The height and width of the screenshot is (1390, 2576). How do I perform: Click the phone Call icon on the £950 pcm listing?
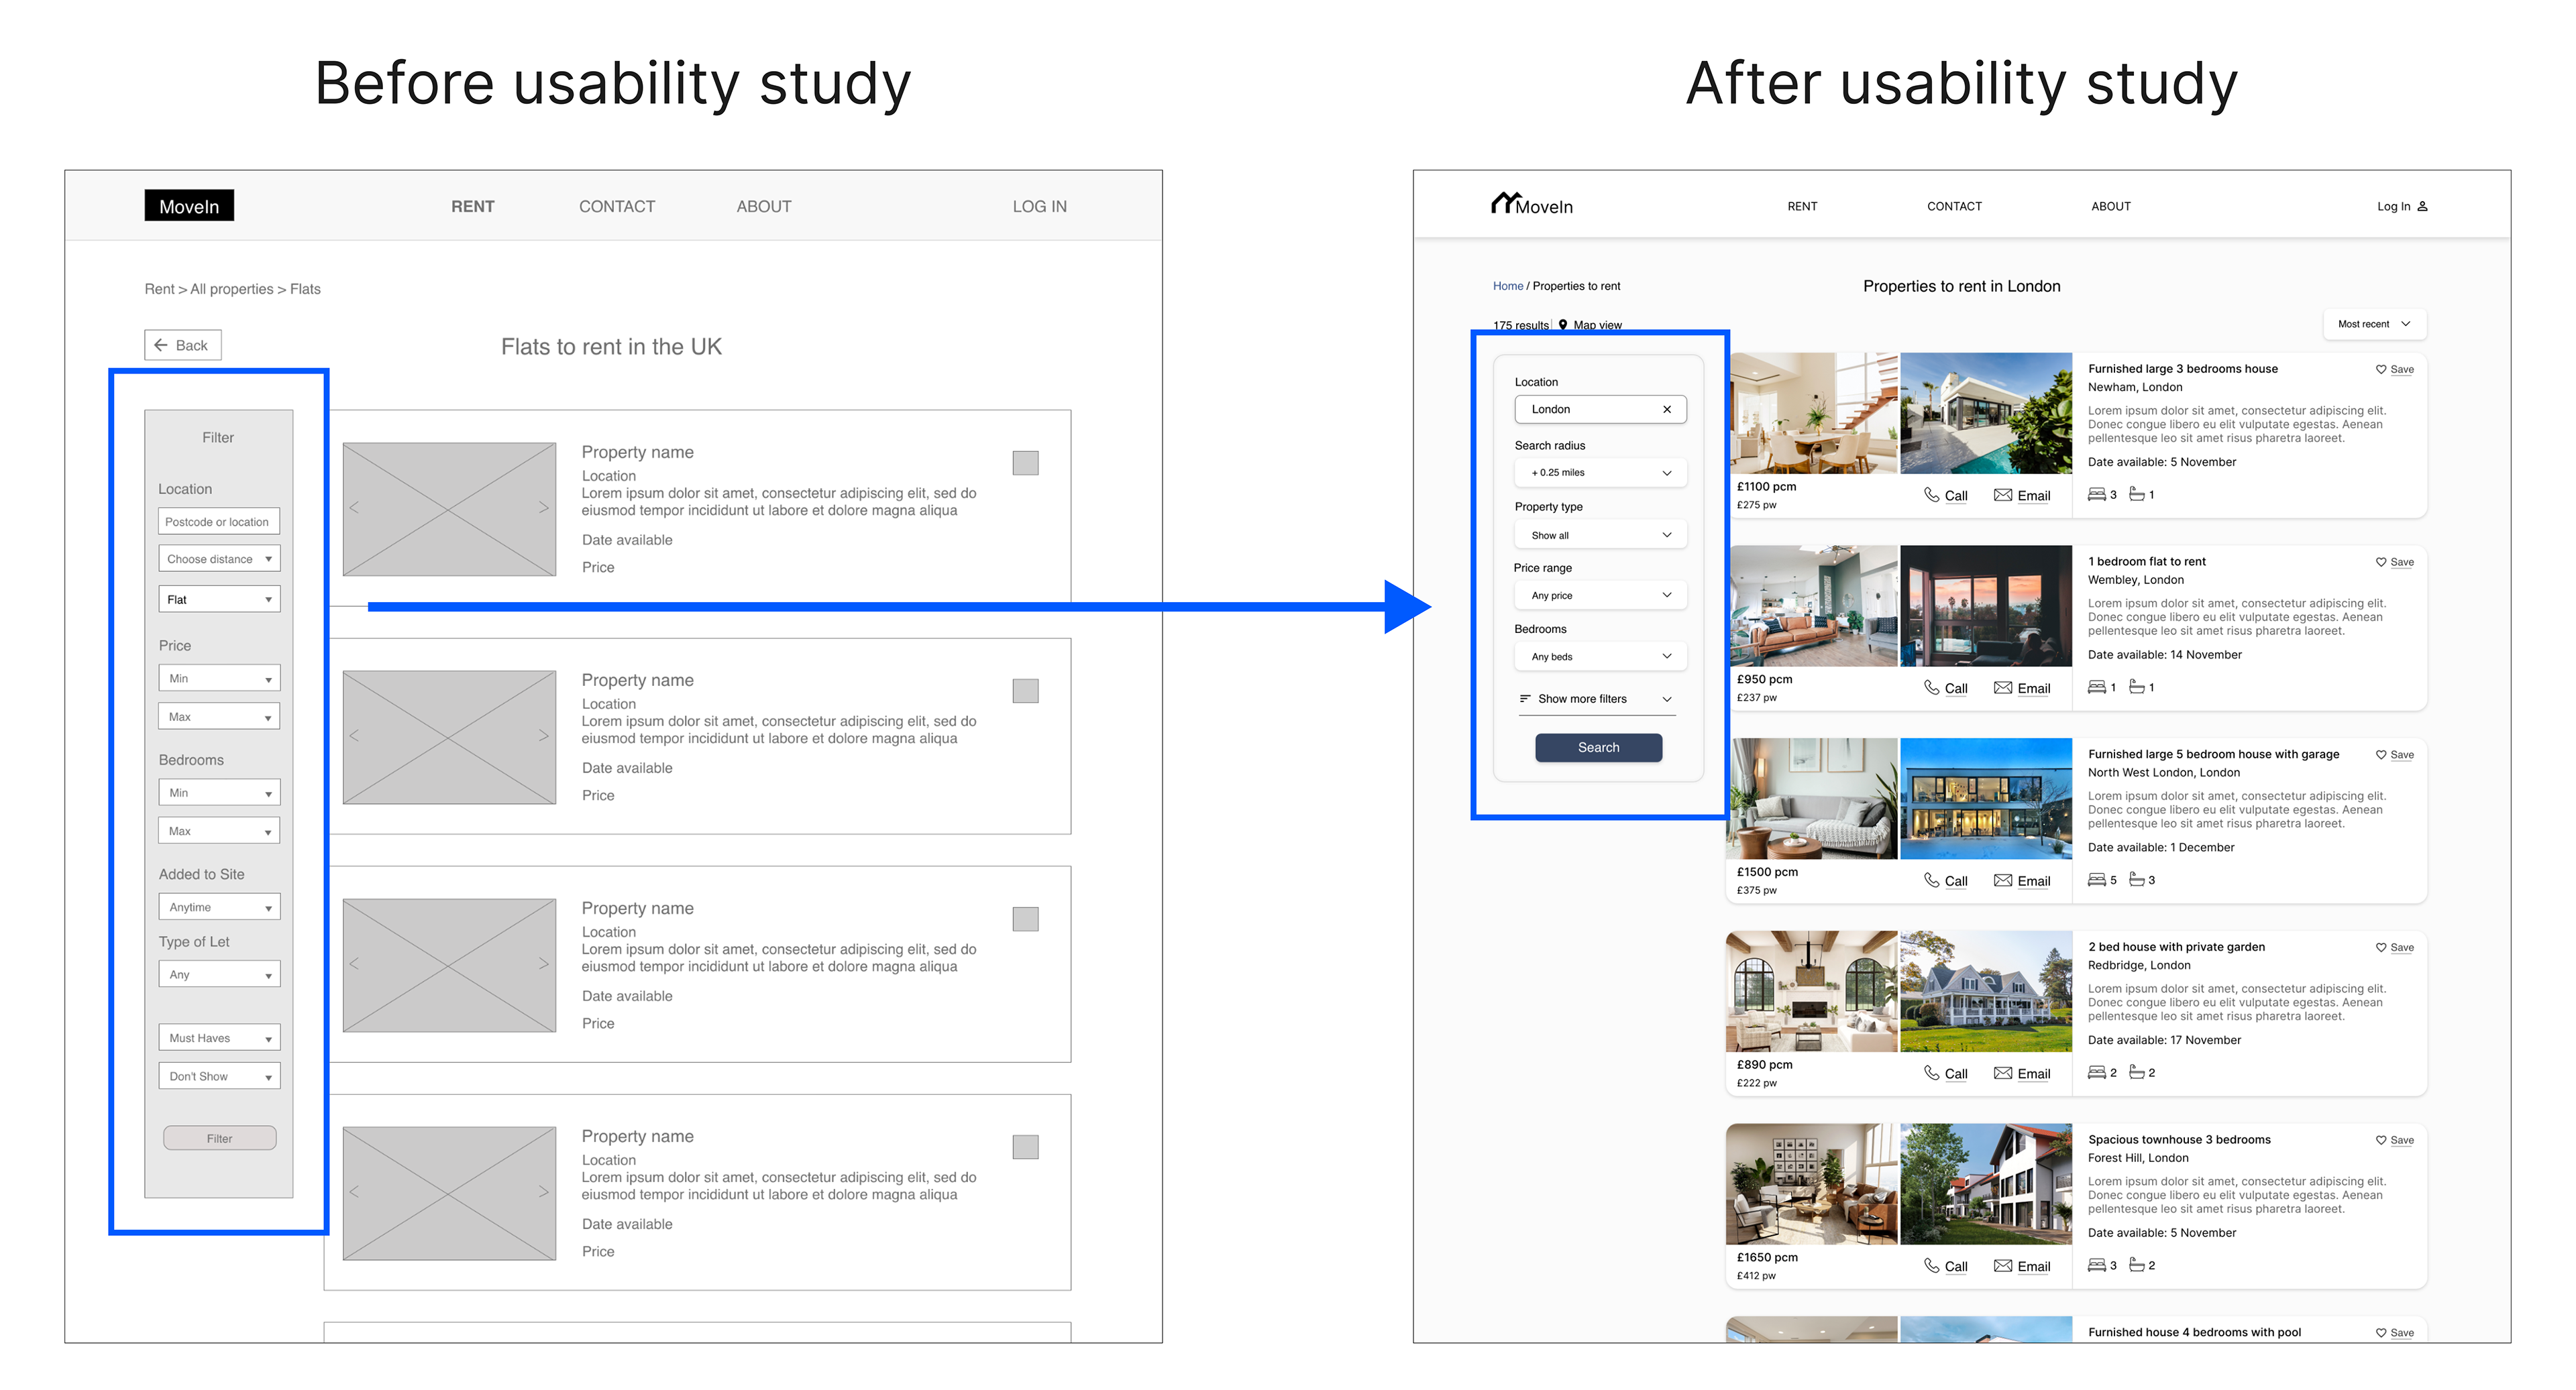click(x=1932, y=687)
